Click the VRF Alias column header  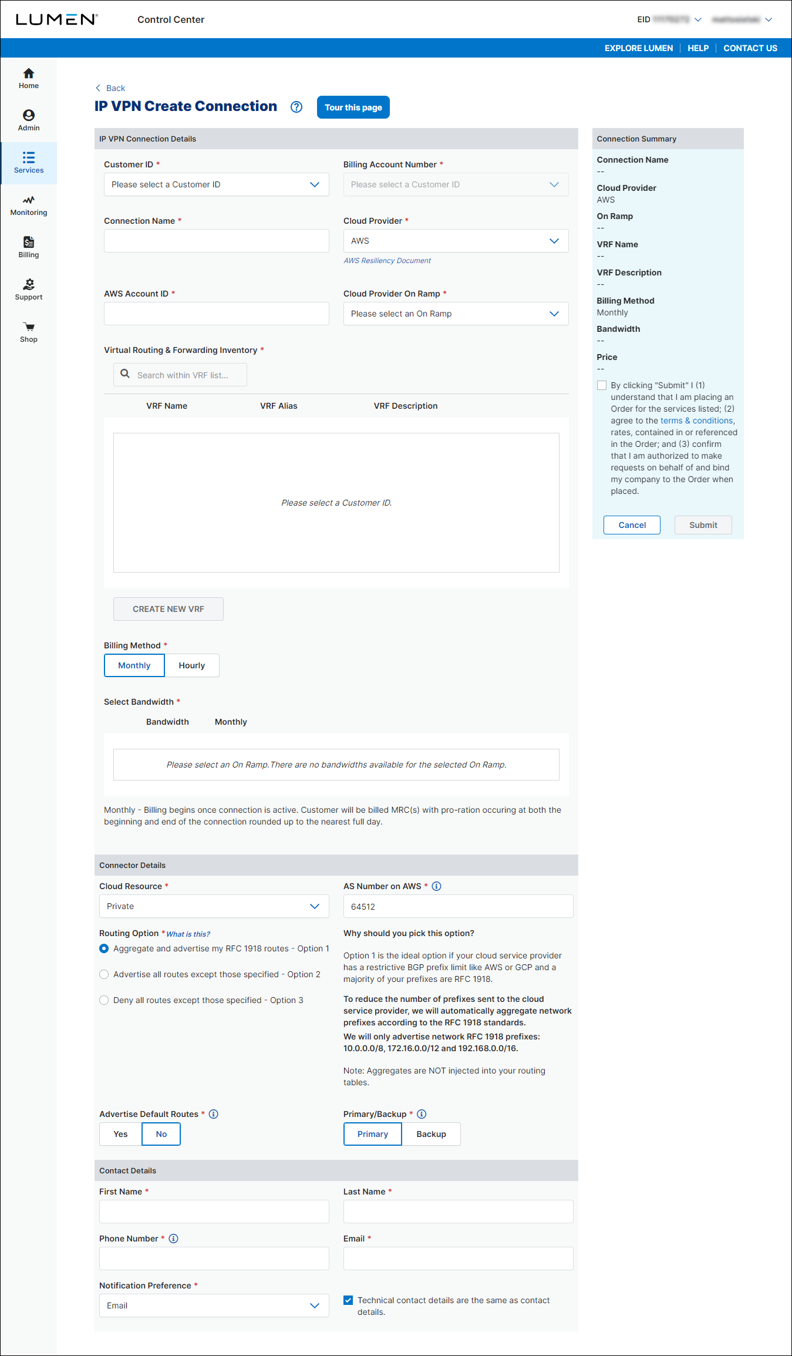pyautogui.click(x=279, y=406)
